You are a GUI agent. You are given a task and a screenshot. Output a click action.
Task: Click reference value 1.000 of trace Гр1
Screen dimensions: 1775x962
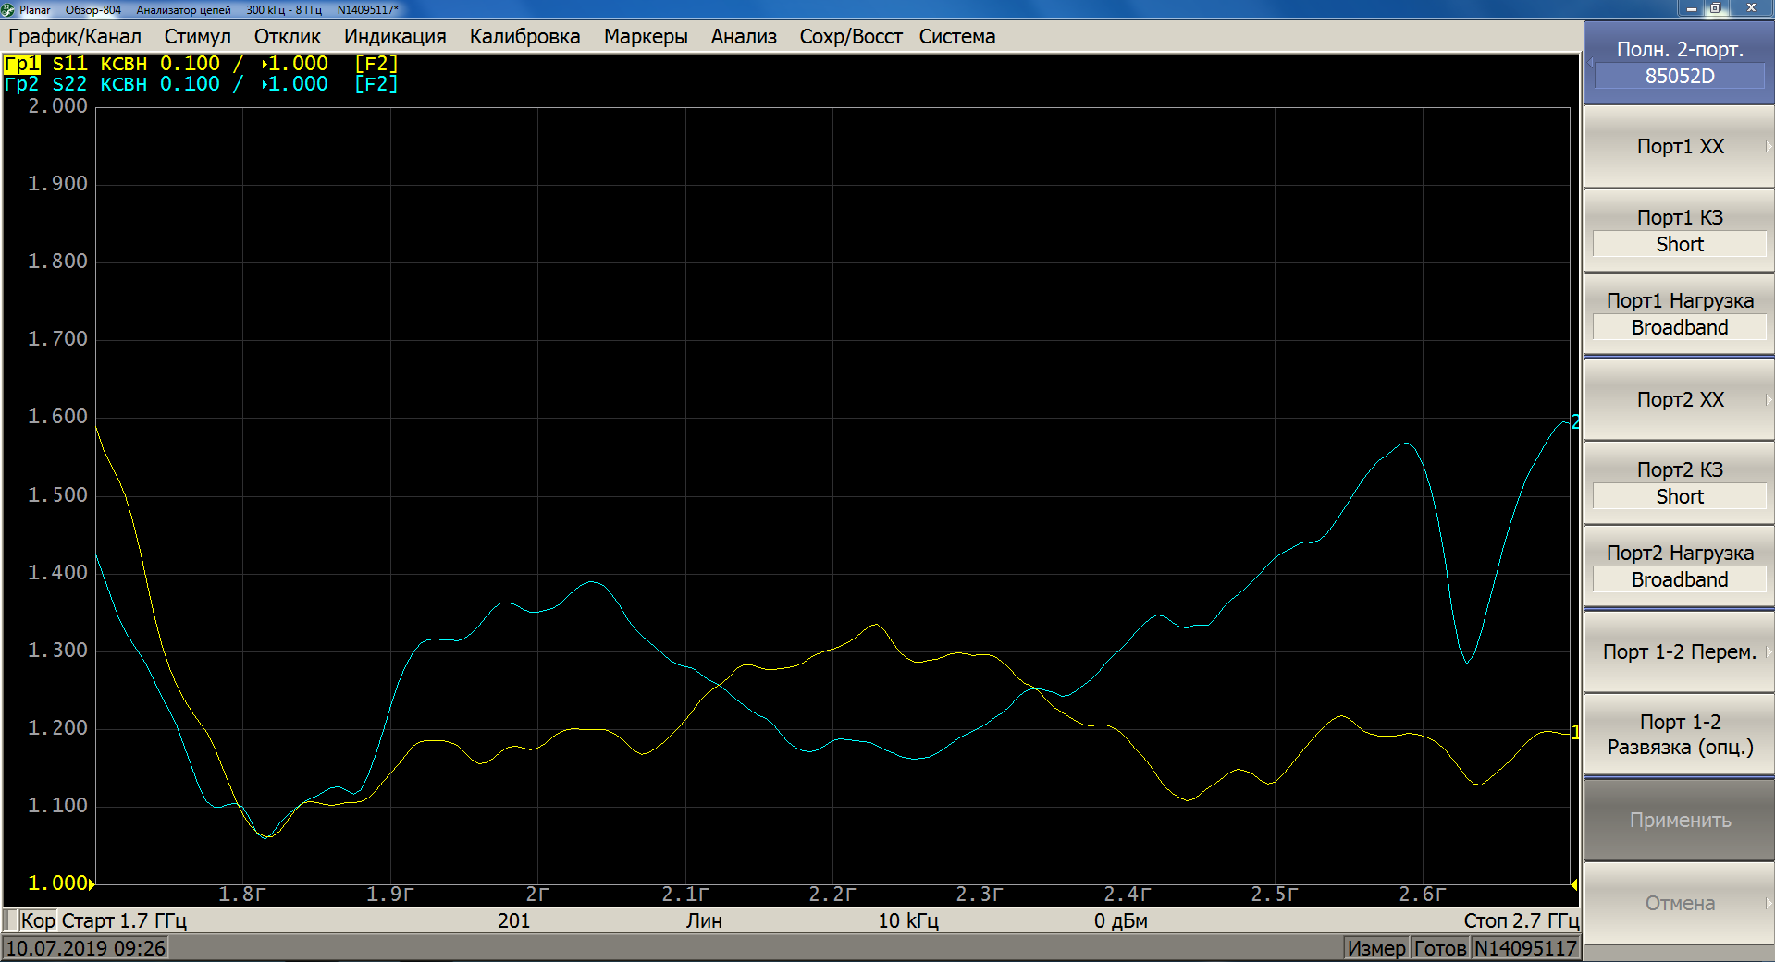[298, 64]
